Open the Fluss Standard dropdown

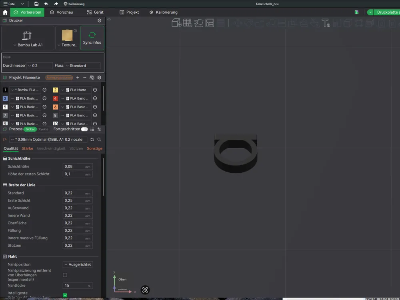pyautogui.click(x=82, y=66)
